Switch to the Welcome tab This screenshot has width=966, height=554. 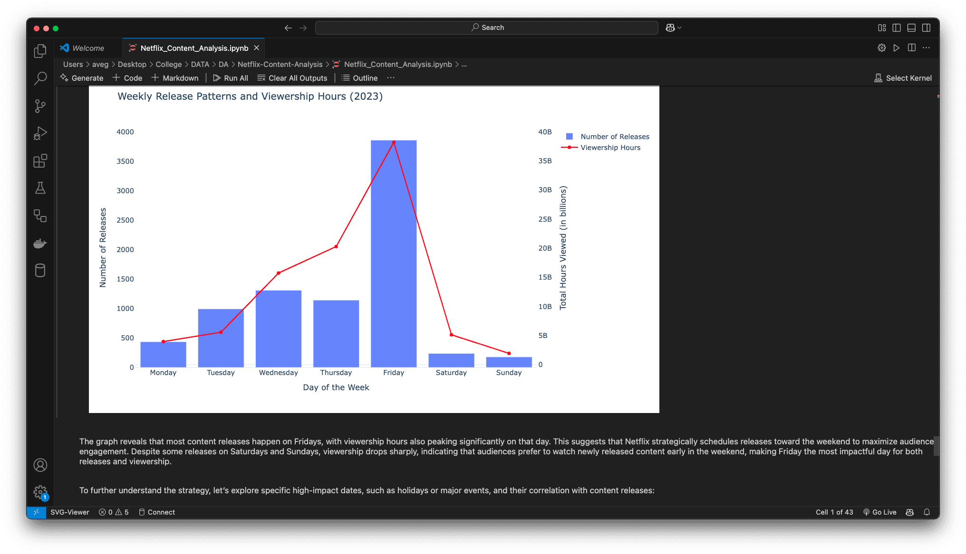pyautogui.click(x=88, y=48)
